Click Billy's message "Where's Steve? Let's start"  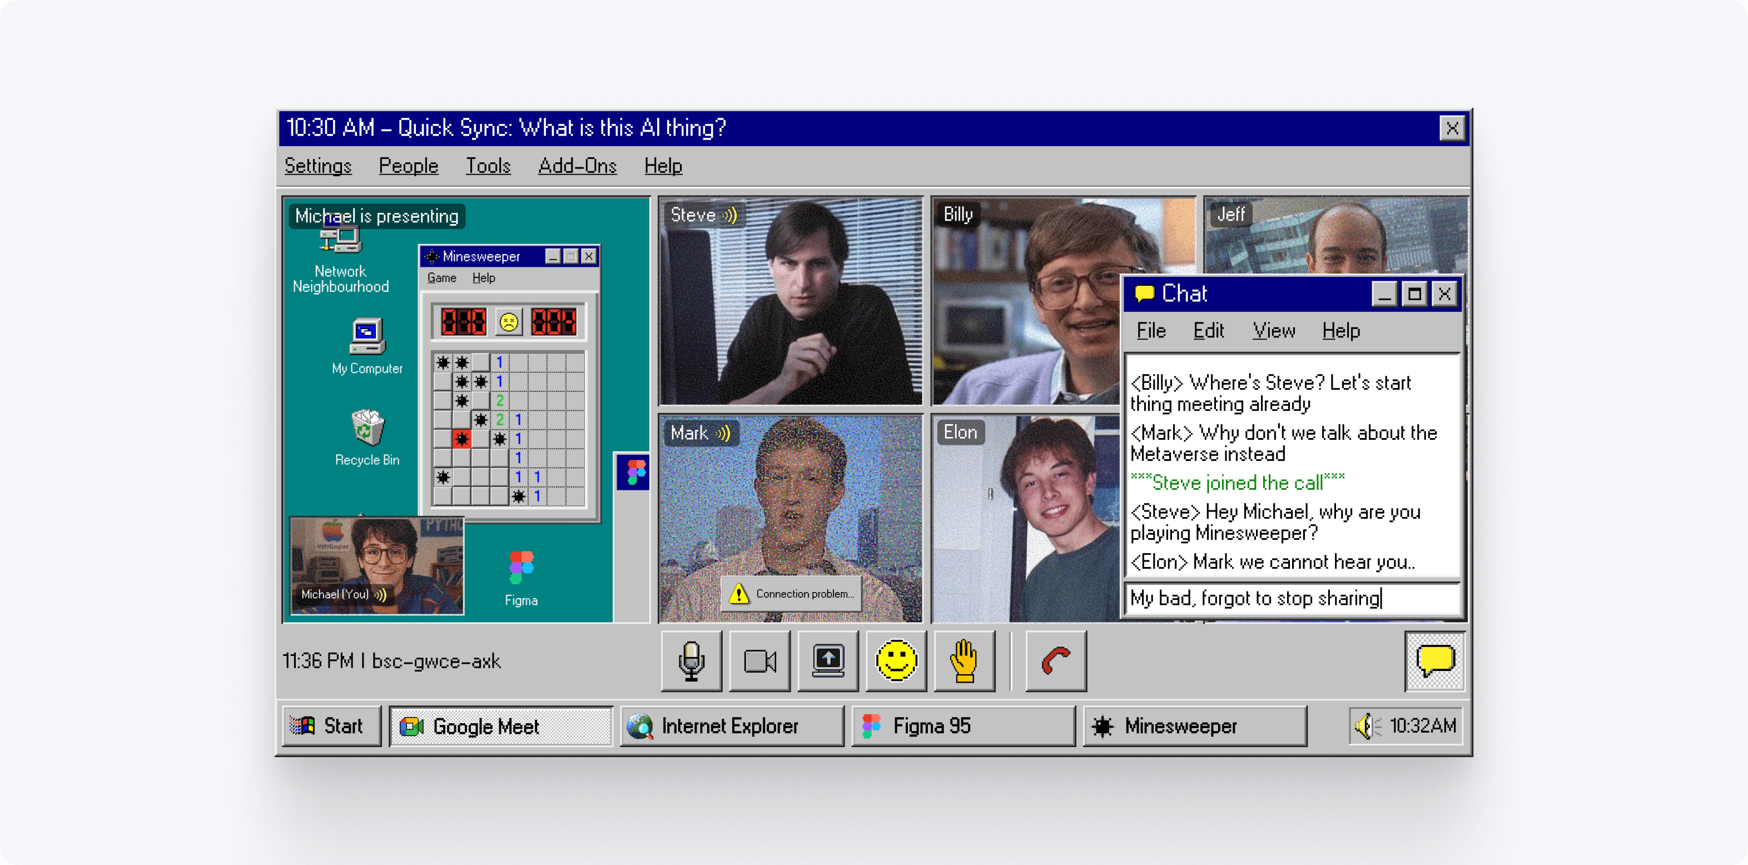1271,394
